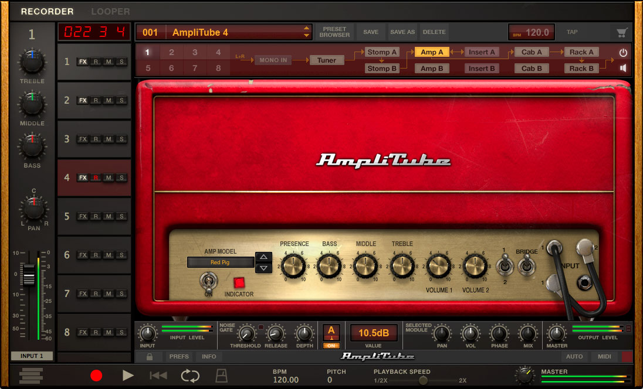Click the BPM 120.0 value field
643x389 pixels.
(x=532, y=32)
